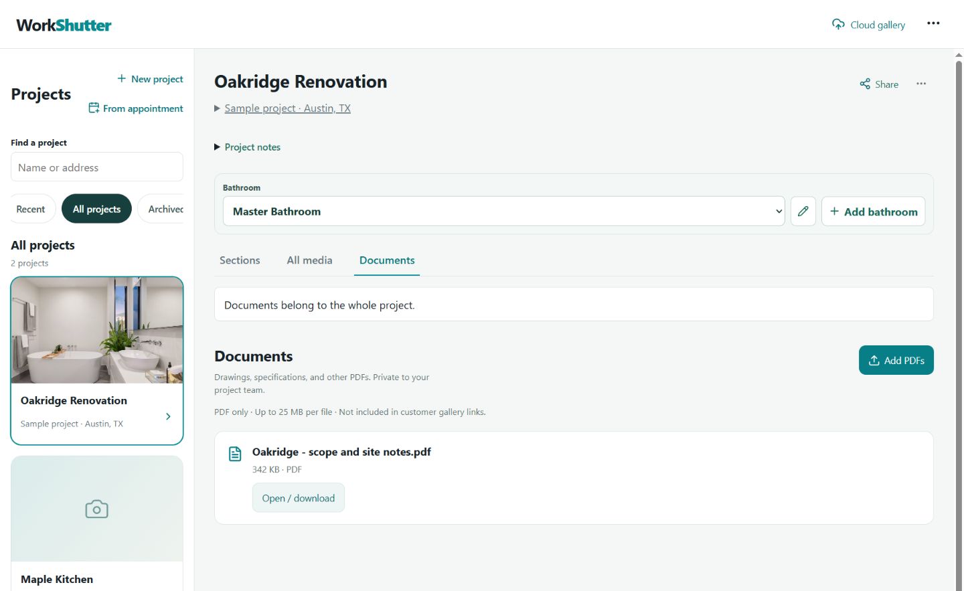Click the Add bathroom button
The height and width of the screenshot is (591, 964).
pyautogui.click(x=874, y=212)
